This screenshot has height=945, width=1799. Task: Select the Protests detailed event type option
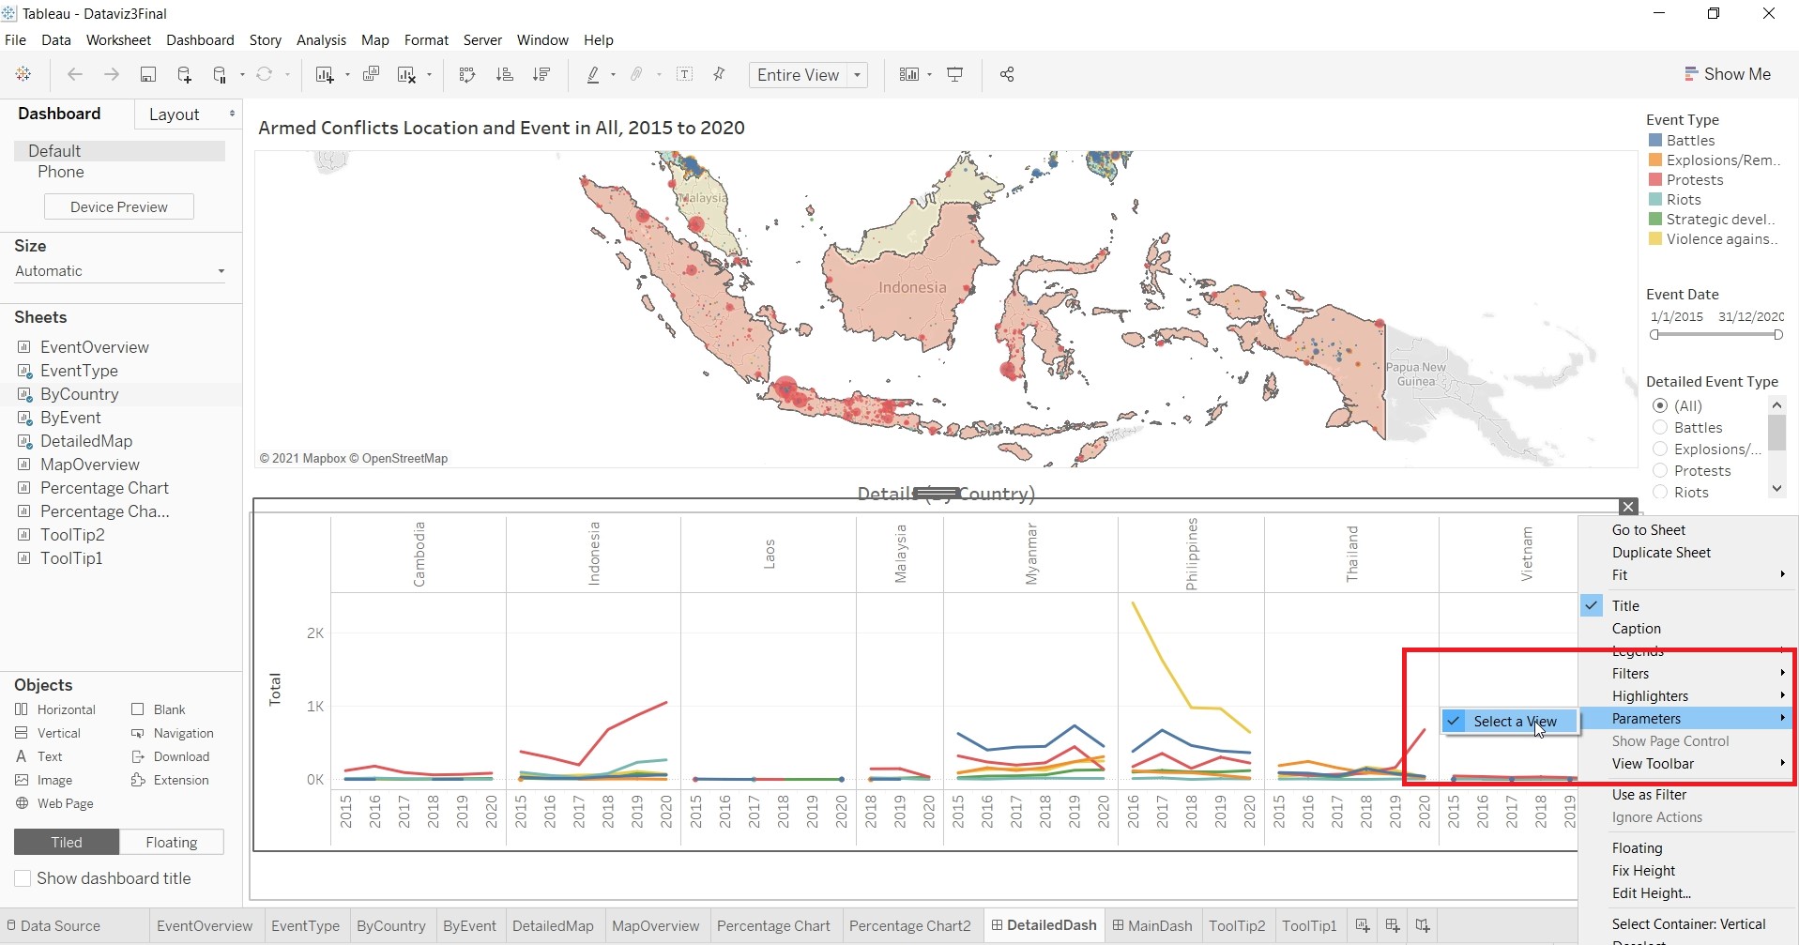[x=1660, y=471]
